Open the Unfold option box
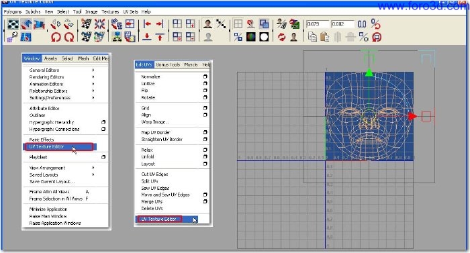This screenshot has width=470, height=253. (x=205, y=156)
